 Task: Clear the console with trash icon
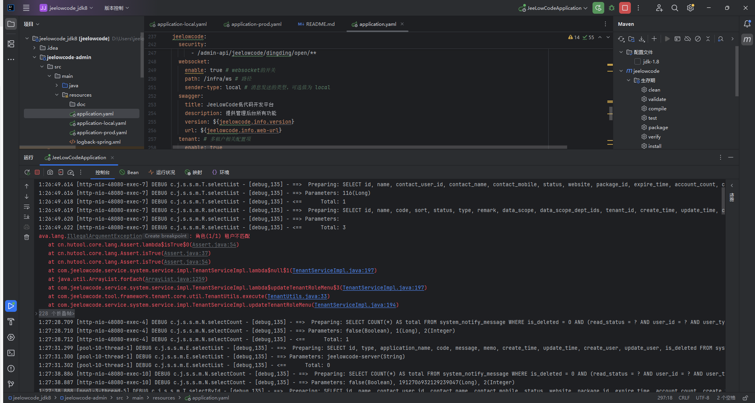(x=27, y=237)
